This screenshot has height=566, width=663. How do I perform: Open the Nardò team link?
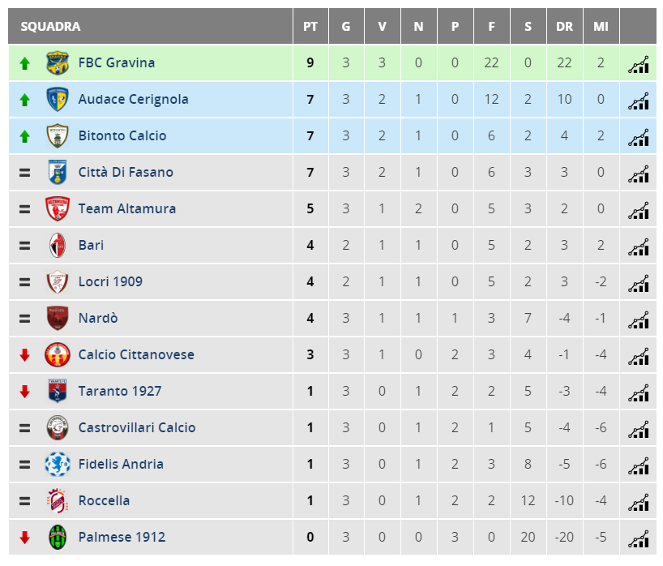click(98, 318)
